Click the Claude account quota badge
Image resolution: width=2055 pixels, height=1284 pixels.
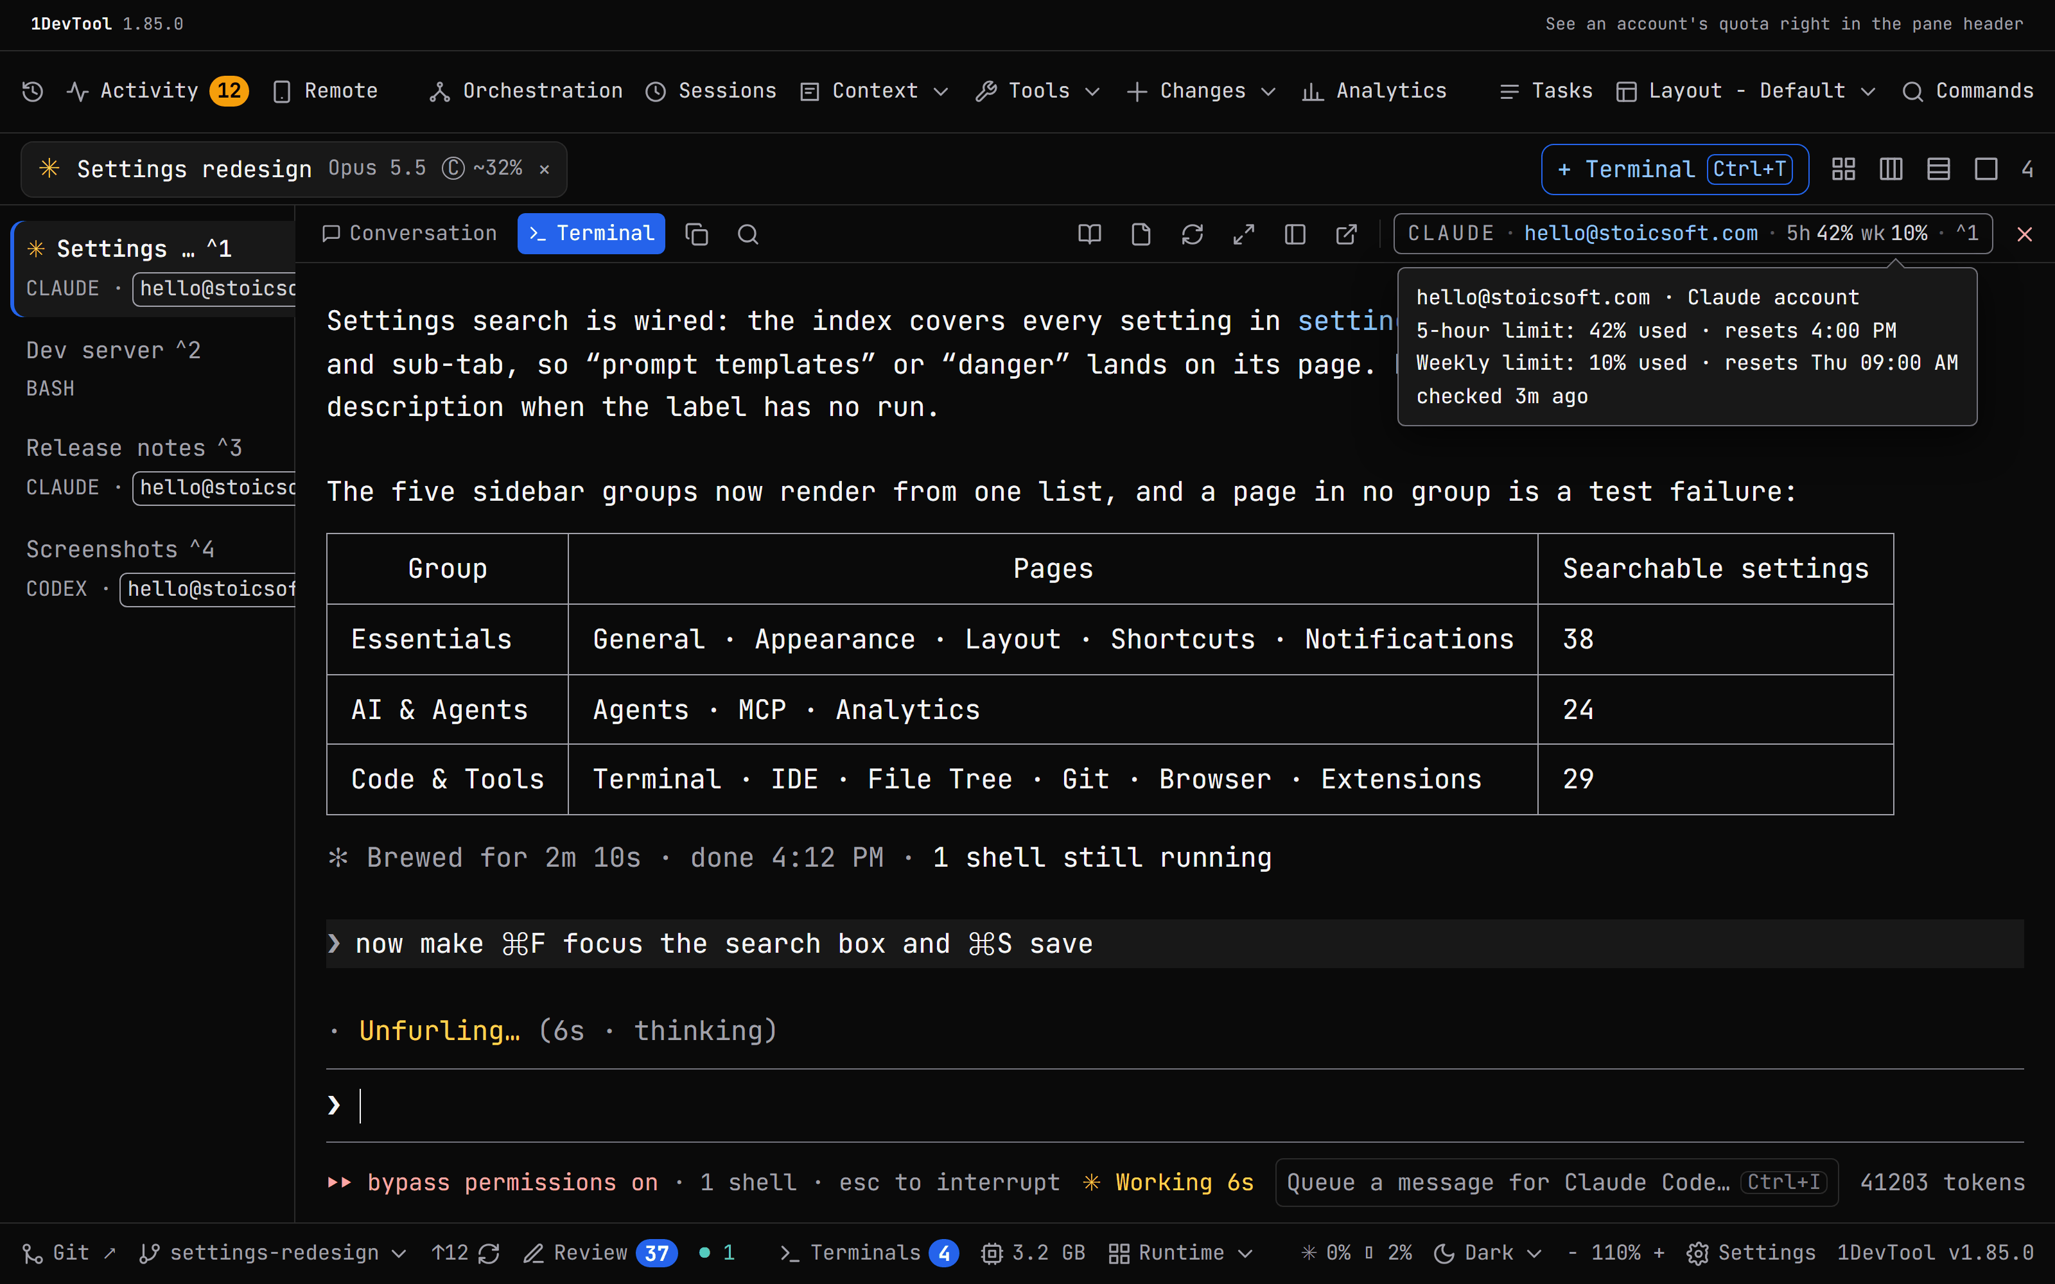coord(1692,234)
